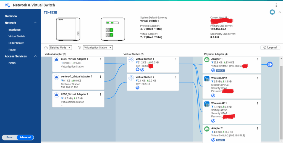The height and width of the screenshot is (143, 283).
Task: Click globe icon on Adapter 2 card
Action: click(213, 140)
